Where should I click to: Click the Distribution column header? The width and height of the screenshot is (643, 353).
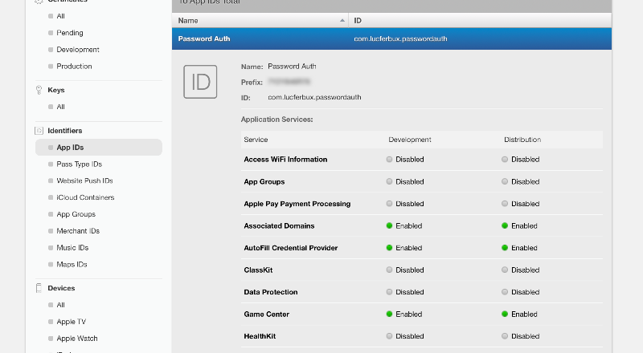522,140
